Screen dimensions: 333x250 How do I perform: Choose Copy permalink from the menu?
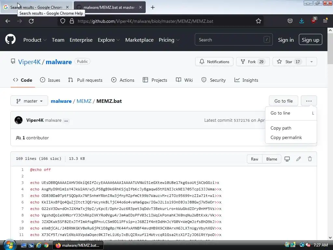291,138
